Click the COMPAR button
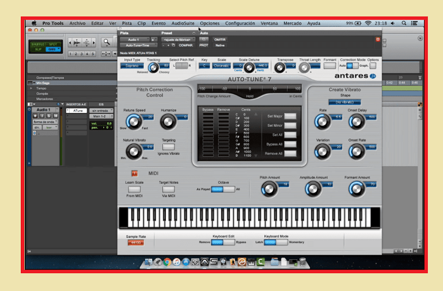 pos(185,45)
